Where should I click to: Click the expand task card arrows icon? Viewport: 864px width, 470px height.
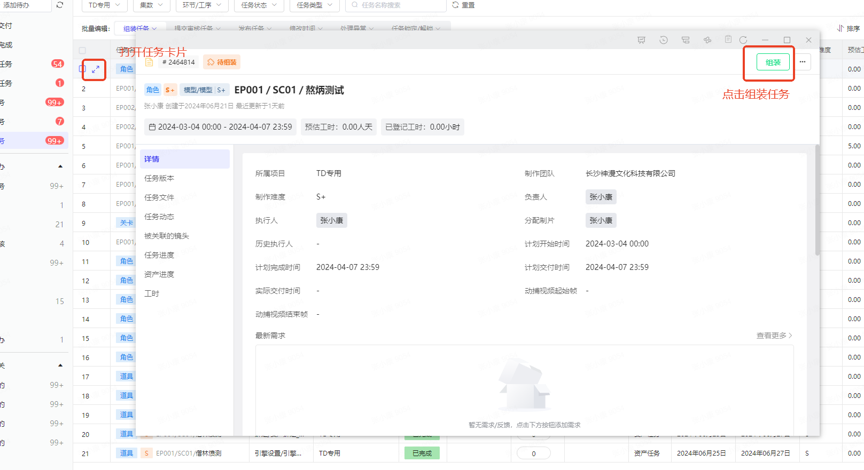point(96,69)
